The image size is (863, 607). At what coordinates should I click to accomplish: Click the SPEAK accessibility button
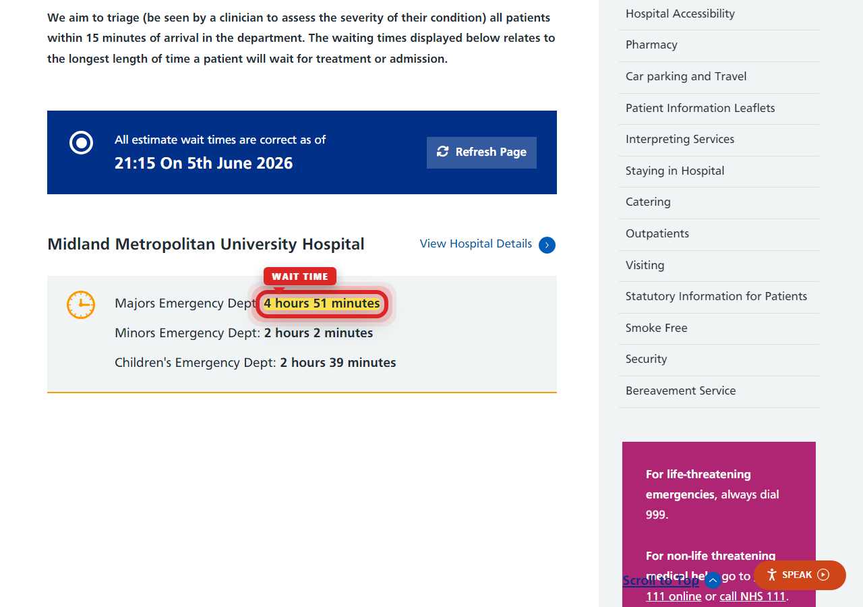pos(800,575)
